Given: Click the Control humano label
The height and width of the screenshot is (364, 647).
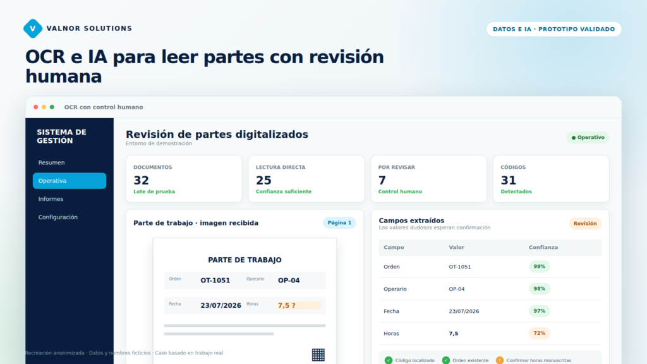Looking at the screenshot, I should [400, 191].
